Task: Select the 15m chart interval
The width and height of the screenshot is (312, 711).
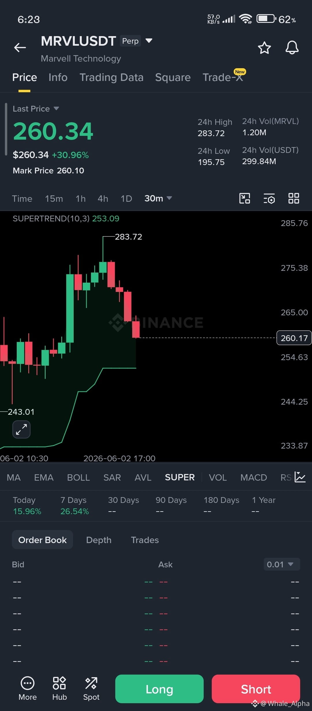Action: [54, 199]
